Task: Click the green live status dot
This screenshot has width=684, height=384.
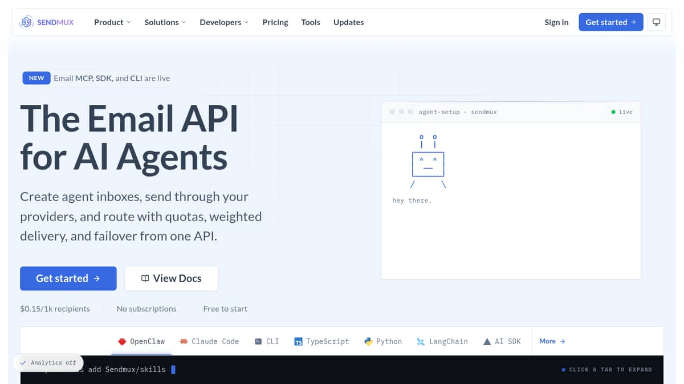Action: pyautogui.click(x=613, y=112)
